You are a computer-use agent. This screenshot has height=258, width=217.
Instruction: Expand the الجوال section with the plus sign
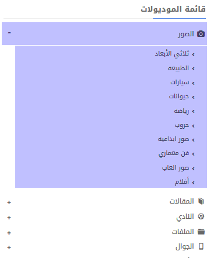pos(9,247)
